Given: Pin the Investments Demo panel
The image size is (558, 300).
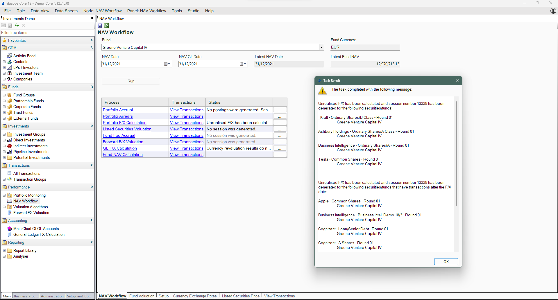Looking at the screenshot, I should (92, 19).
